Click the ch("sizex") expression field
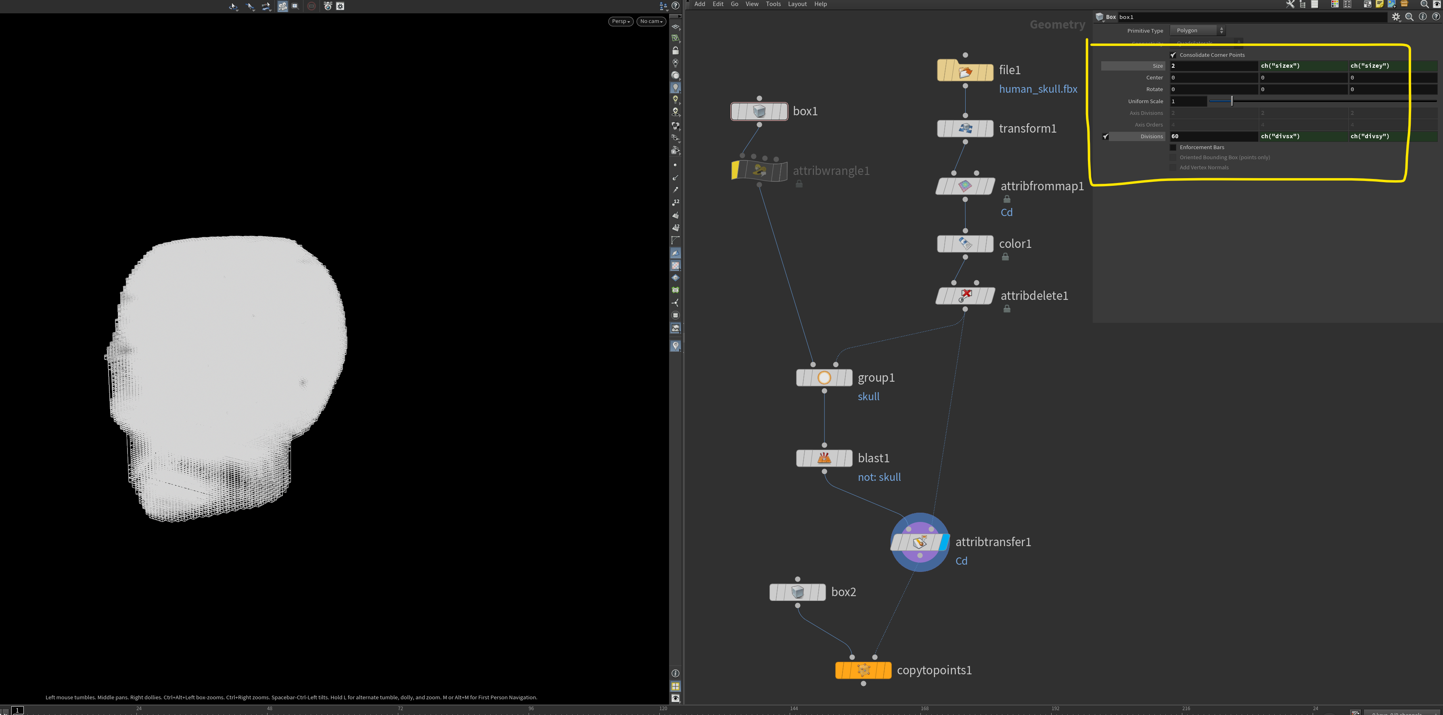This screenshot has width=1443, height=715. (1303, 66)
